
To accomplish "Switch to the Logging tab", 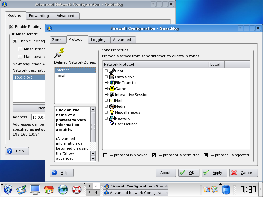I will [98, 40].
